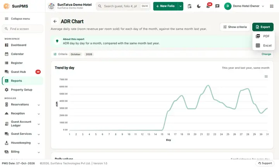Select Reports in the sidebar
The width and height of the screenshot is (279, 167).
click(x=22, y=81)
